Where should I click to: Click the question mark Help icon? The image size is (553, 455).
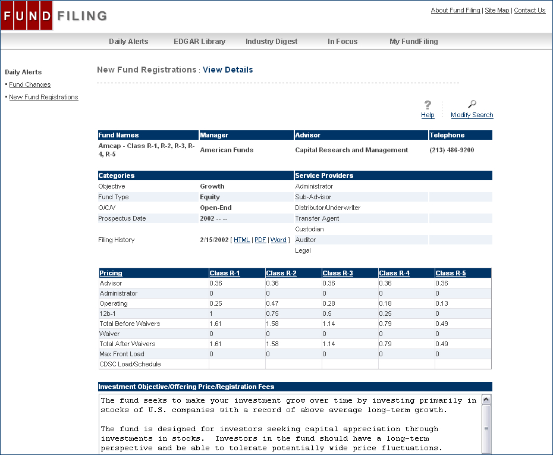point(428,105)
